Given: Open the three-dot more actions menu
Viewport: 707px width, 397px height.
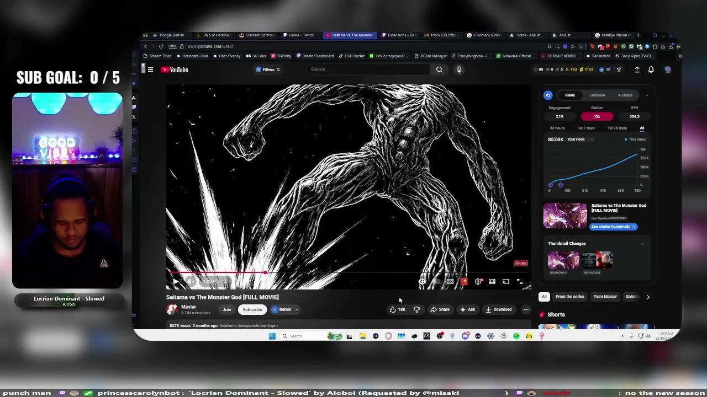Looking at the screenshot, I should [x=526, y=309].
